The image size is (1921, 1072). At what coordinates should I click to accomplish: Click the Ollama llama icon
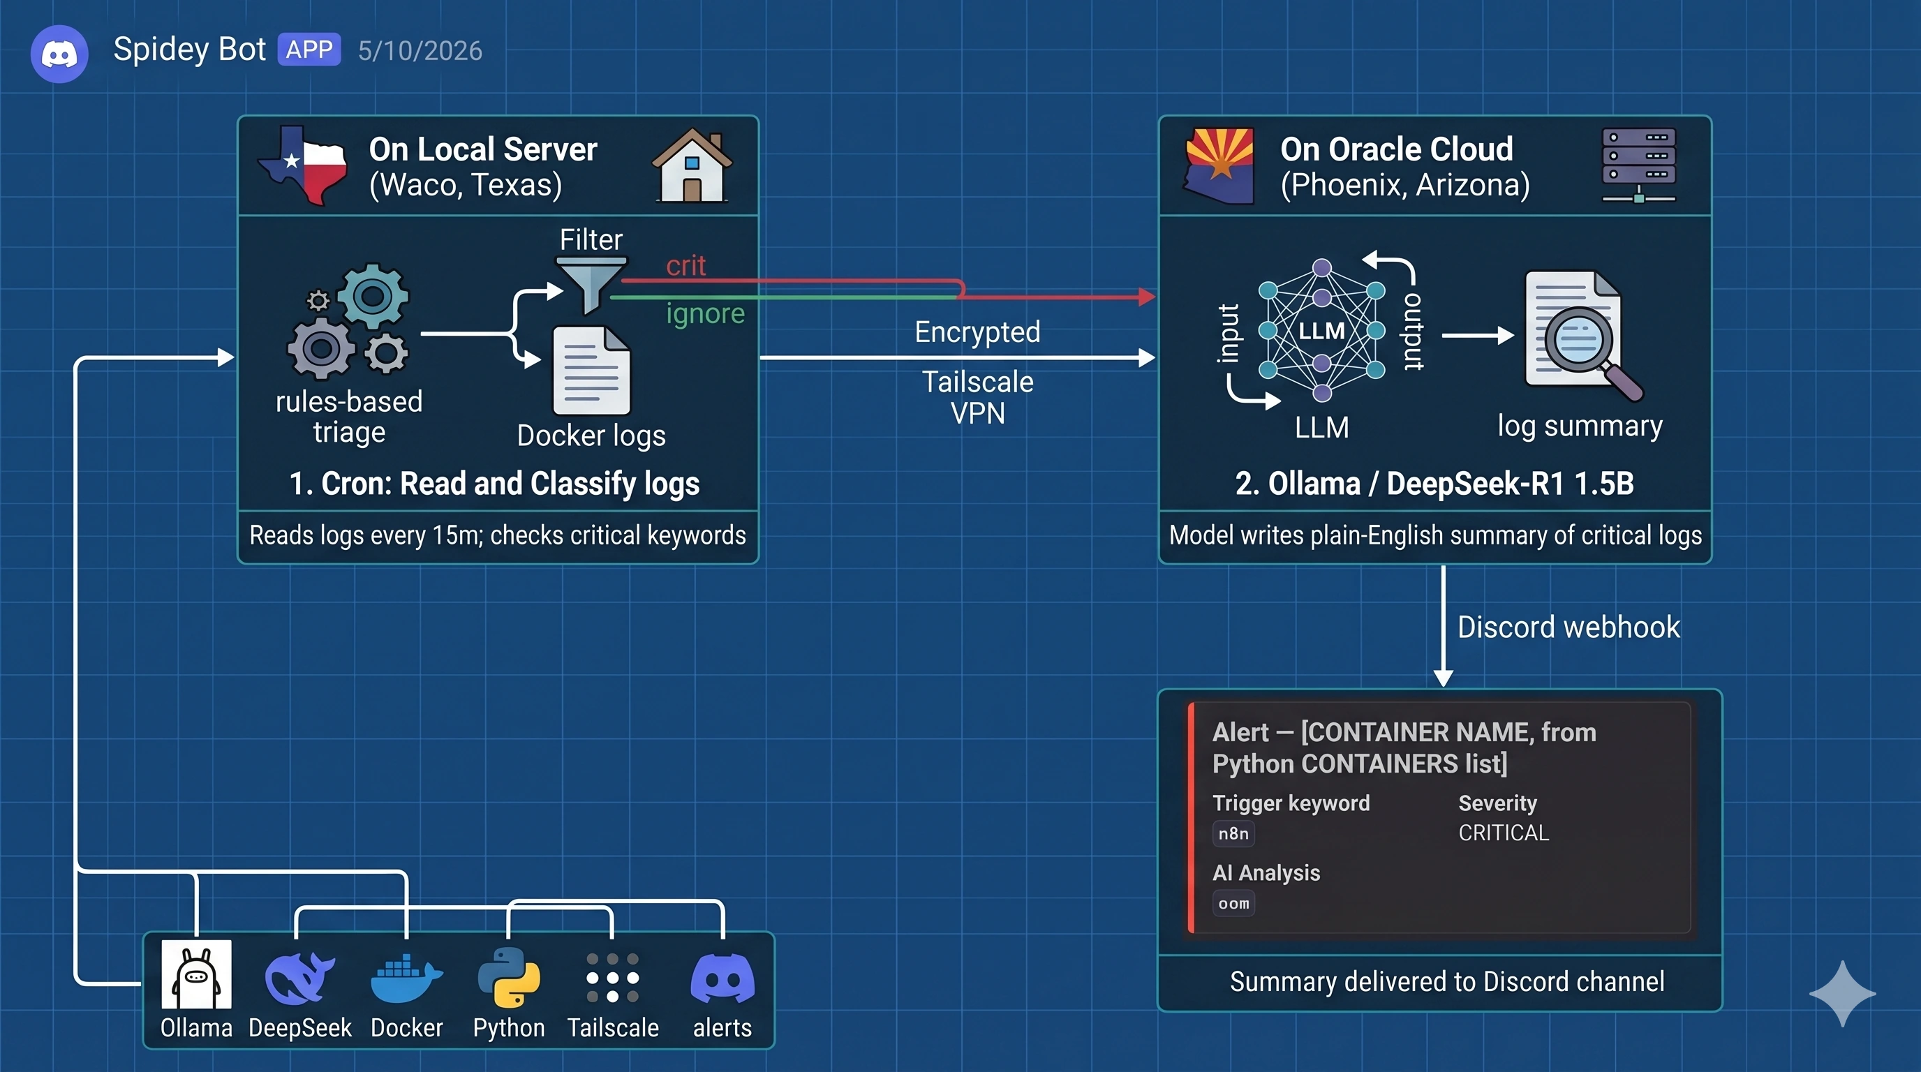[x=196, y=974]
